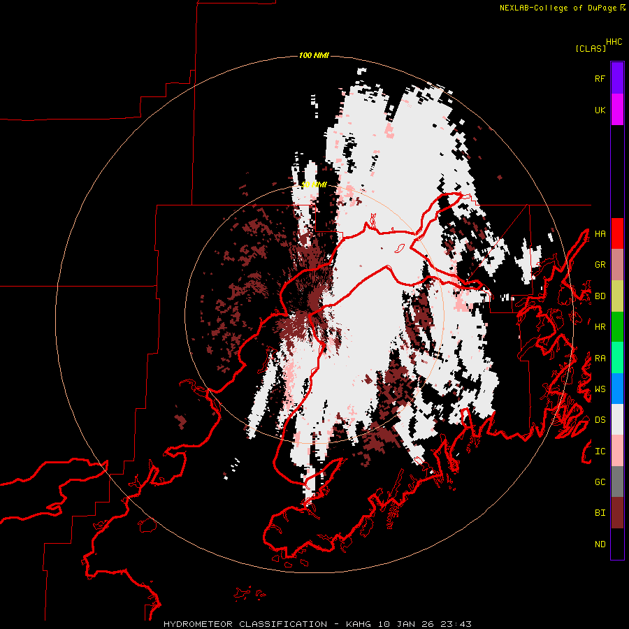Click the RF purple legend swatch
The width and height of the screenshot is (629, 629).
pos(617,78)
